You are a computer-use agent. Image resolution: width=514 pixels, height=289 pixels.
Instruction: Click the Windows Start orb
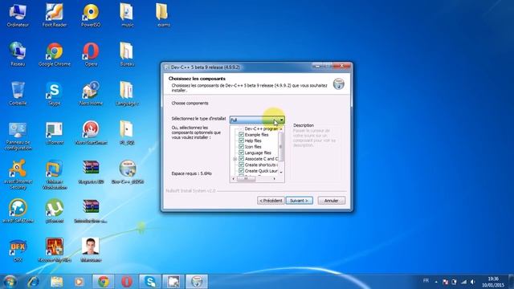click(x=10, y=282)
